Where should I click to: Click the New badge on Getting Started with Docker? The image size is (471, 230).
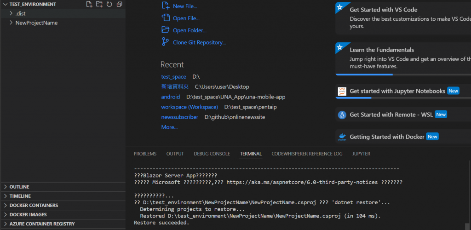432,137
